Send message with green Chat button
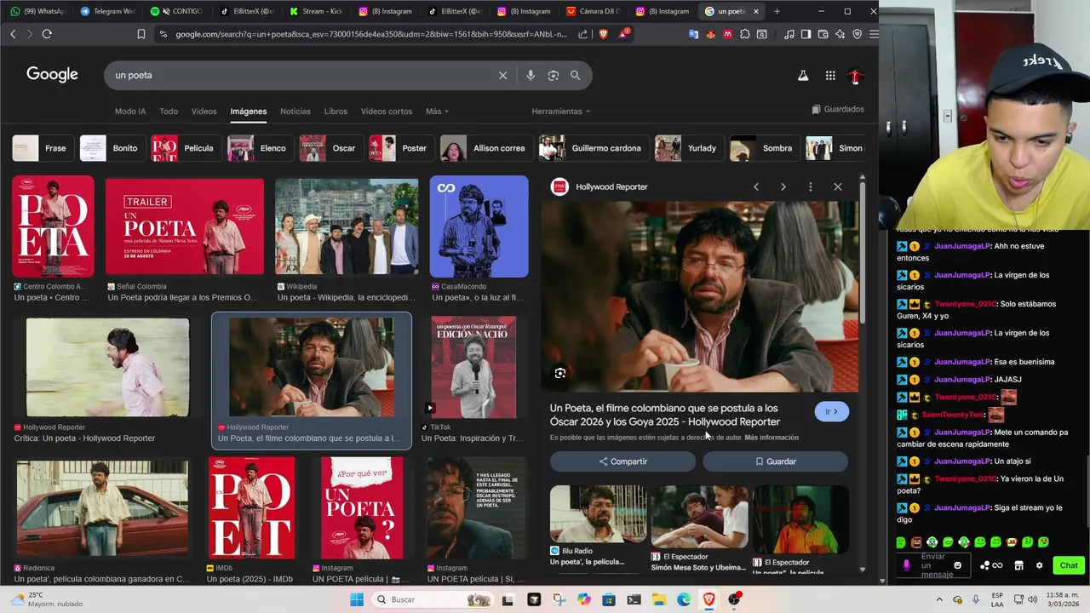Viewport: 1090px width, 613px height. coord(1068,565)
